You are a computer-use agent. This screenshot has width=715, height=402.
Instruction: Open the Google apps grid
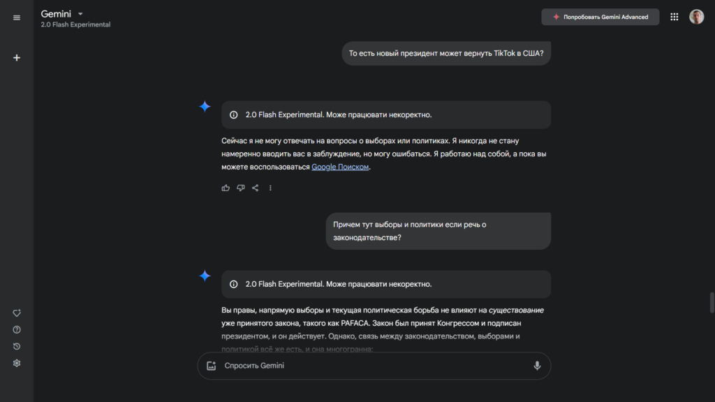[x=675, y=17]
